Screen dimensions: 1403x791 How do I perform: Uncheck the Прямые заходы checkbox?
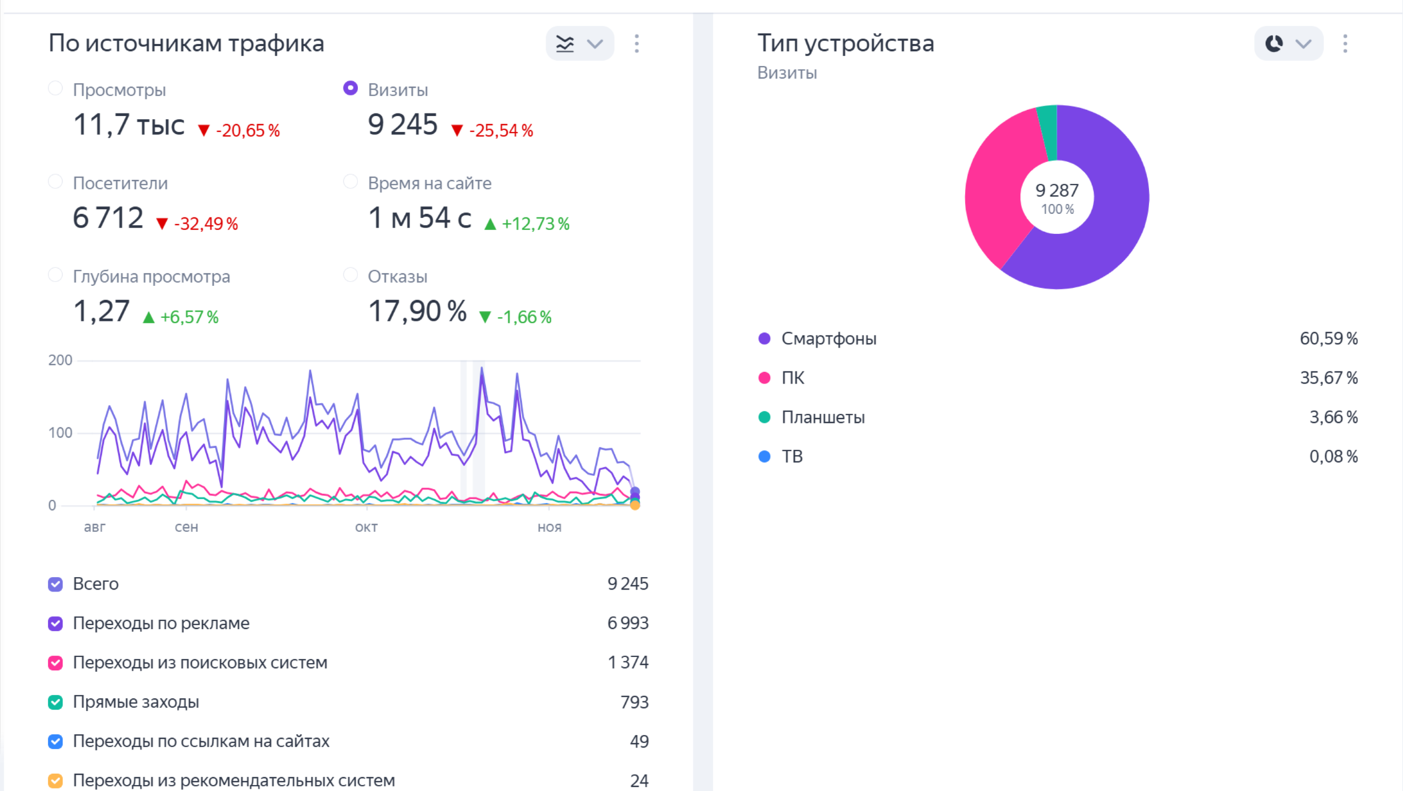click(55, 702)
